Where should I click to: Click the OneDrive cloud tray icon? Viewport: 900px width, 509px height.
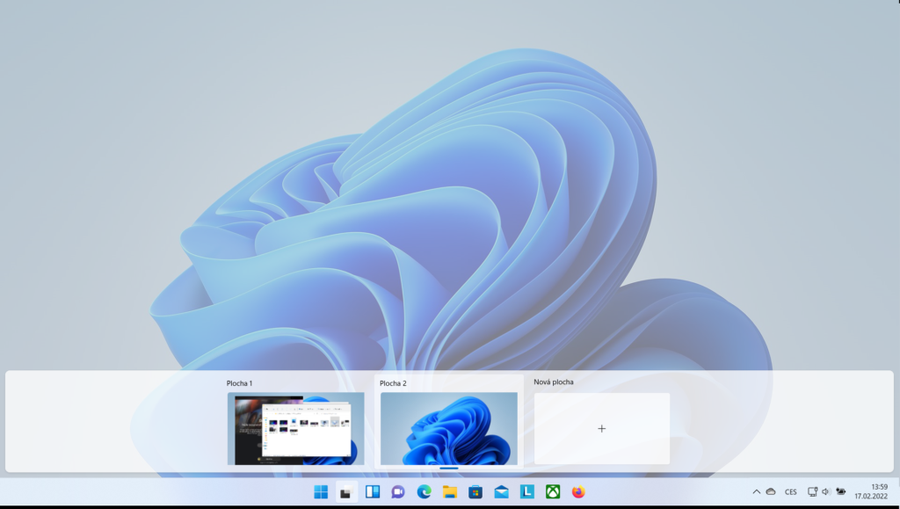pyautogui.click(x=771, y=491)
